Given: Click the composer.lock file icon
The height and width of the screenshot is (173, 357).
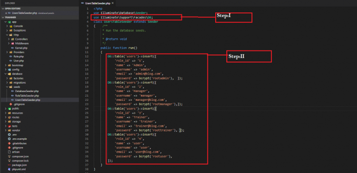Looking at the screenshot, I should [x=9, y=161].
